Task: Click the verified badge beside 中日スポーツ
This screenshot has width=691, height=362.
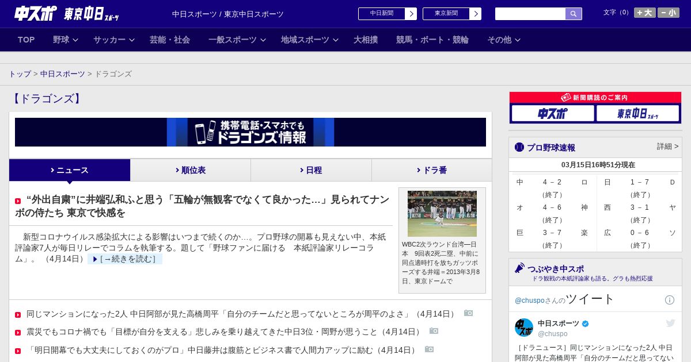Action: pyautogui.click(x=586, y=324)
